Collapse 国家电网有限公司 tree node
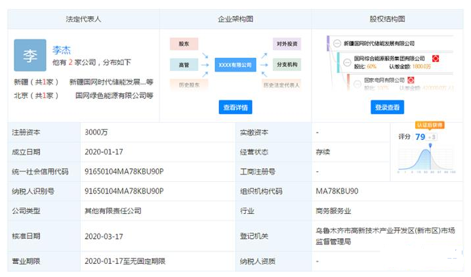The width and height of the screenshot is (471, 277). 357,84
